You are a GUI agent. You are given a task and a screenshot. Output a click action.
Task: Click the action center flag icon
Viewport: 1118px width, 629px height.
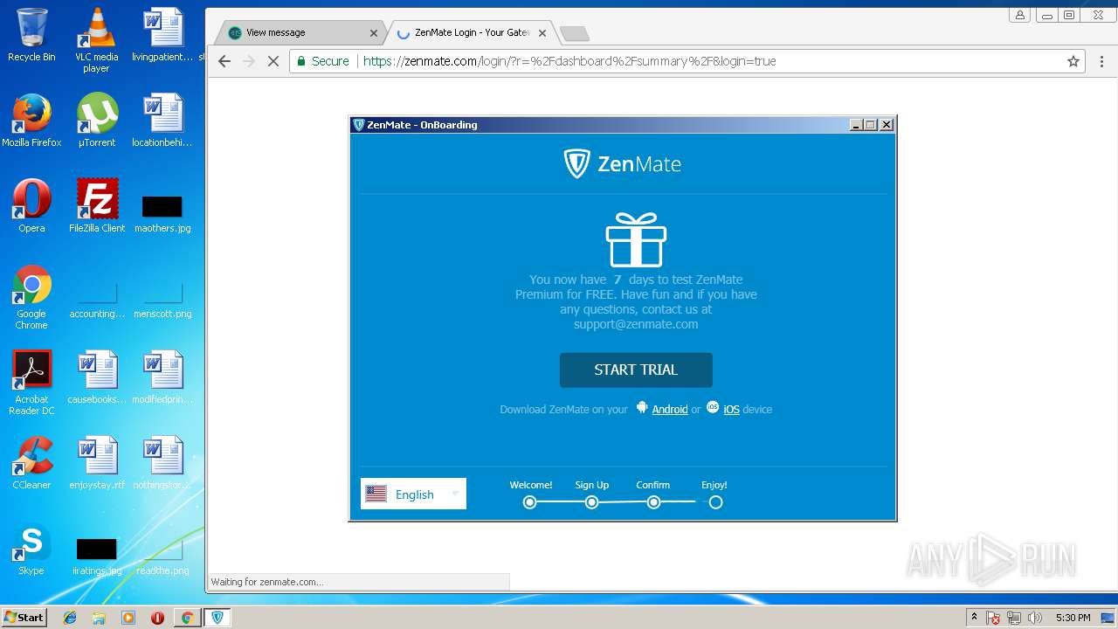click(993, 618)
